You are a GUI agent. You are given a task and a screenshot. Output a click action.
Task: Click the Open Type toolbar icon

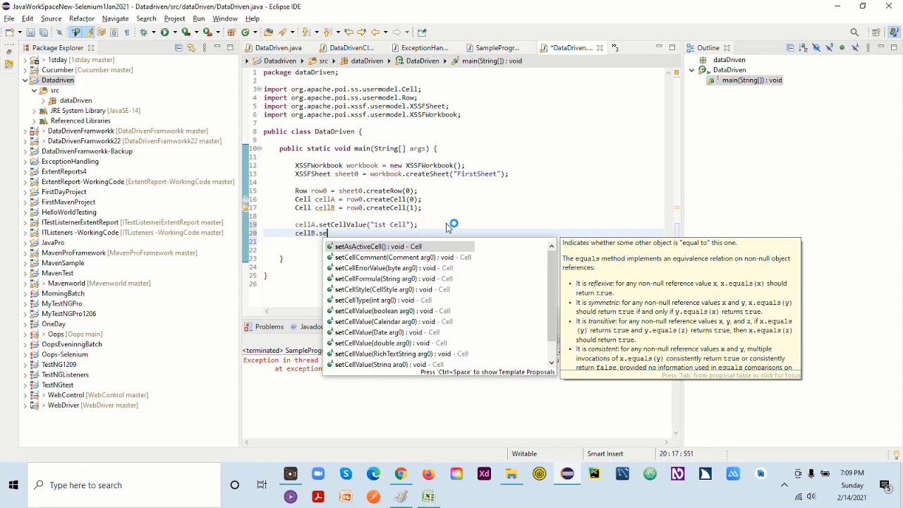coord(268,32)
